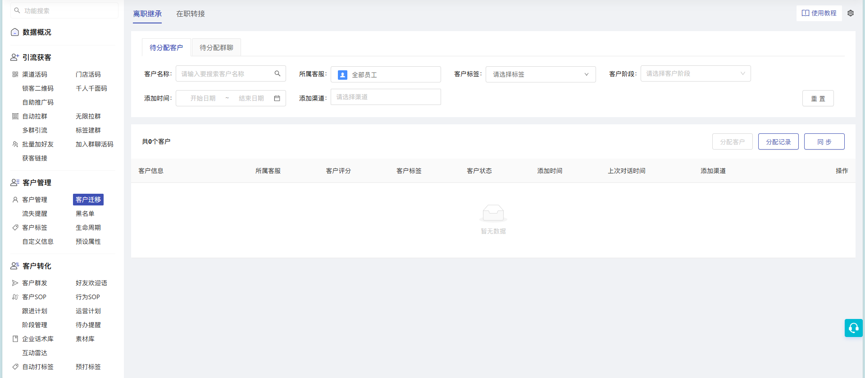Click the 客户管理 section header icon
The height and width of the screenshot is (378, 865).
click(x=15, y=182)
